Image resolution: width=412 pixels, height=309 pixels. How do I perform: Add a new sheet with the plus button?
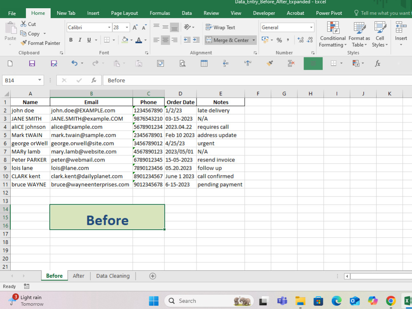[x=153, y=276]
